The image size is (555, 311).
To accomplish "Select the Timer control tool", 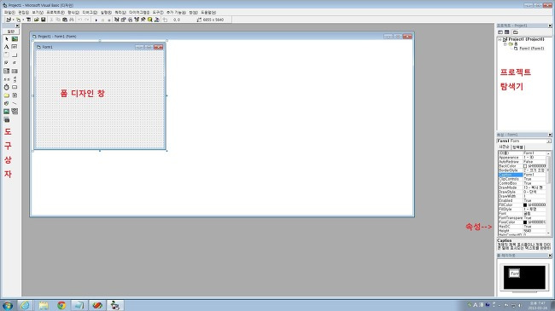I will pyautogui.click(x=6, y=87).
